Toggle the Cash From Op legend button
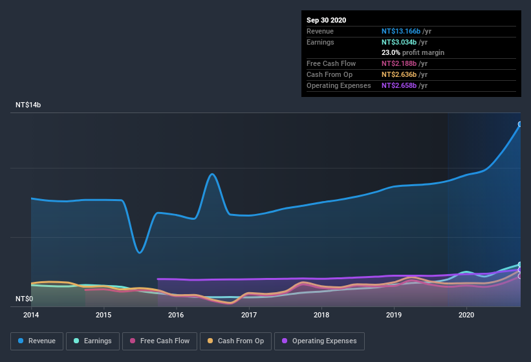This screenshot has width=531, height=362. pyautogui.click(x=235, y=341)
